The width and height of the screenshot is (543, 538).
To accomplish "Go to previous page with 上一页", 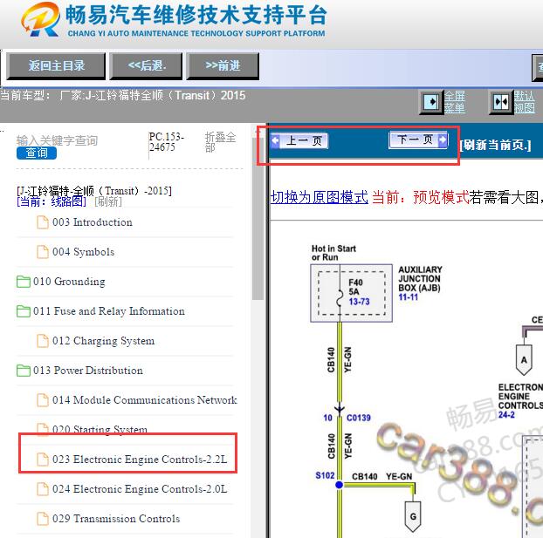I will [299, 140].
